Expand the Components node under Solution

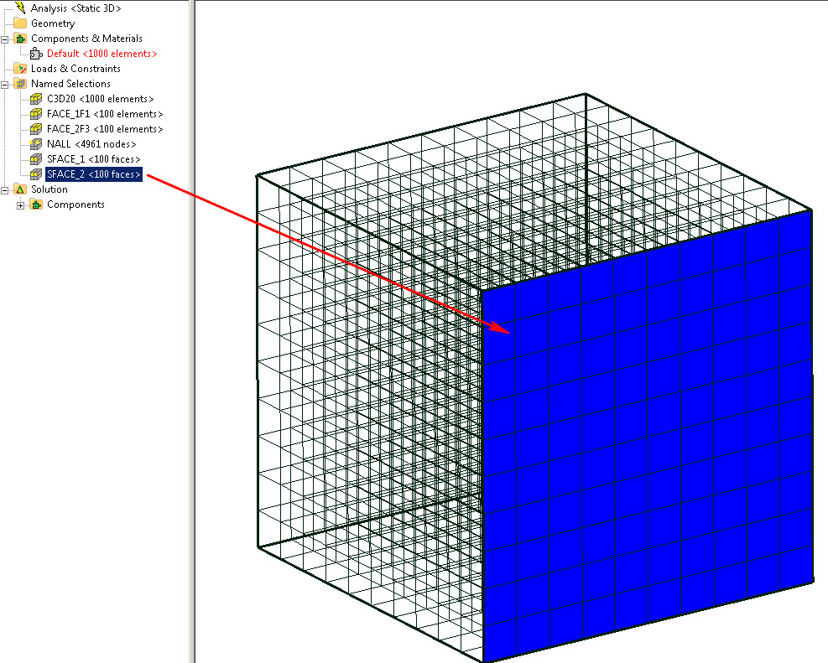point(21,205)
